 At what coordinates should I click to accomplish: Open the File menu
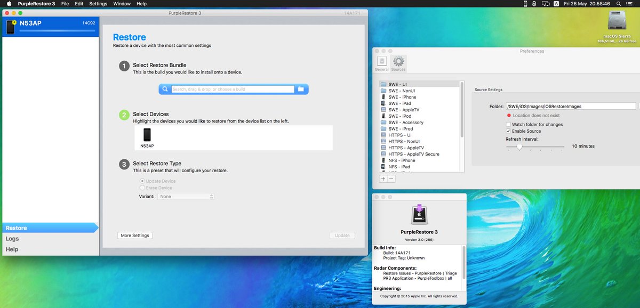pyautogui.click(x=65, y=4)
